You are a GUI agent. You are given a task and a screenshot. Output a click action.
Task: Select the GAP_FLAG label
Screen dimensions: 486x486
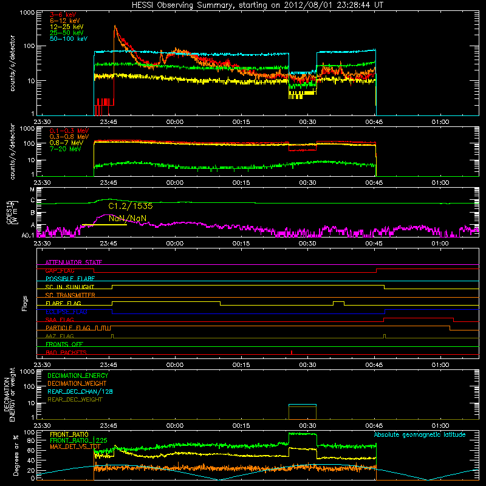click(60, 270)
